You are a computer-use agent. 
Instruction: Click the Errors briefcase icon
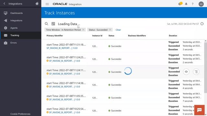point(5,43)
